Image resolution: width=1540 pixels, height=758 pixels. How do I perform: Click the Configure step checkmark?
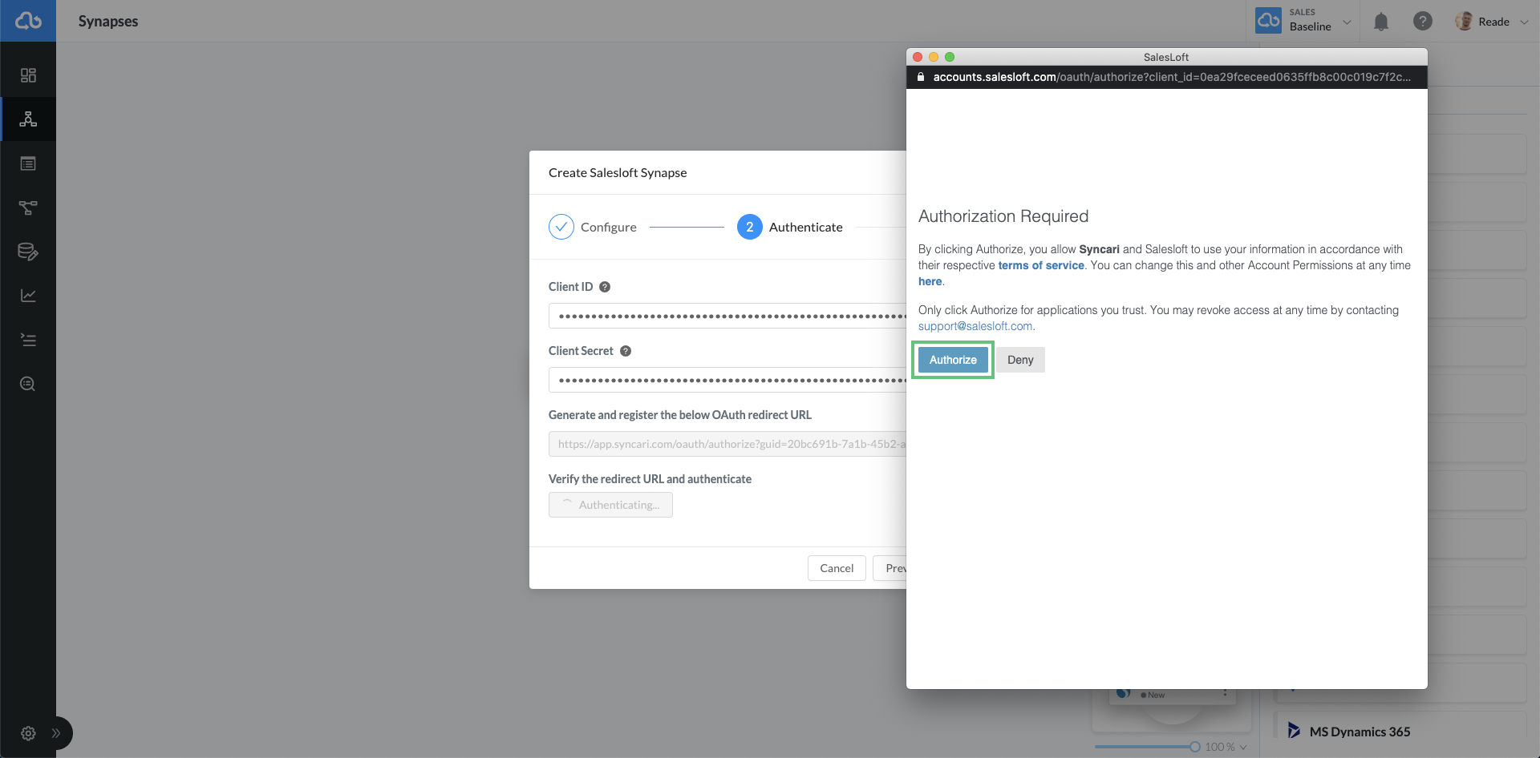(x=561, y=228)
